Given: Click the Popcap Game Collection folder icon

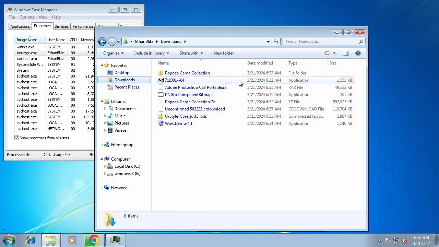Looking at the screenshot, I should click(x=161, y=73).
